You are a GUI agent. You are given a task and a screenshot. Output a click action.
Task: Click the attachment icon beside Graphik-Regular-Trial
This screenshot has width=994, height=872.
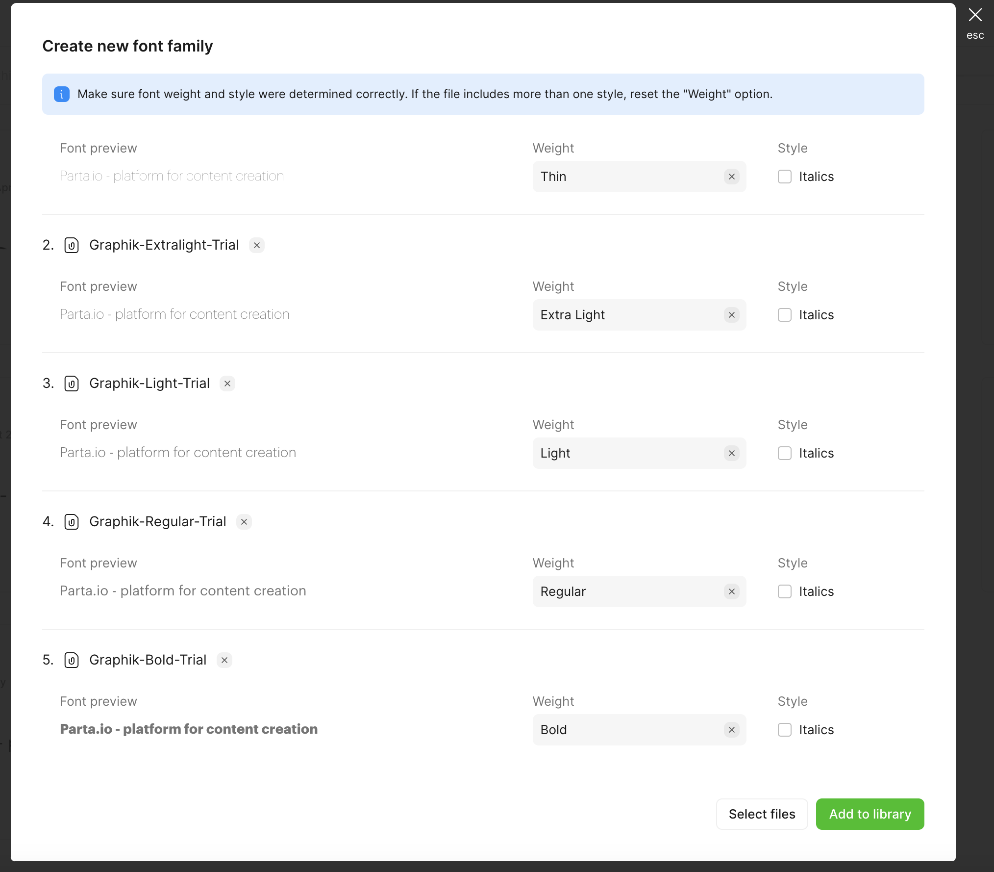click(x=72, y=522)
